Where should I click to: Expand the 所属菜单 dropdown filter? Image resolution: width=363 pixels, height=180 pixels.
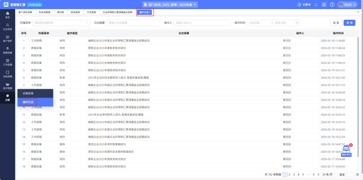61,23
